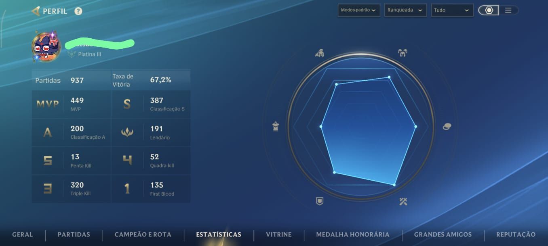Open the Geral tab
This screenshot has height=246, width=548.
pos(23,234)
